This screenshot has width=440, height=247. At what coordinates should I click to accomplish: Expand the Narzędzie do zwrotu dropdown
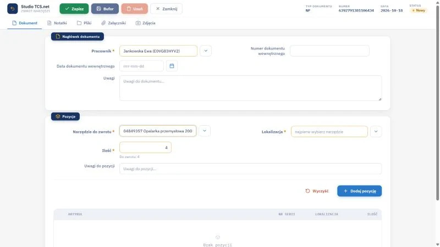[205, 131]
